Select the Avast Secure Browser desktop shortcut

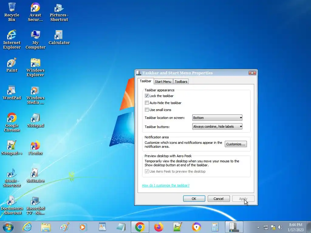pyautogui.click(x=35, y=12)
